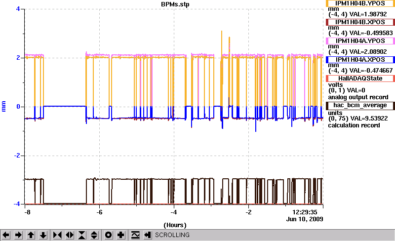Image resolution: width=395 pixels, height=241 pixels.
Task: Zoom out vertically with up-down triangles icon
Action: (94, 235)
